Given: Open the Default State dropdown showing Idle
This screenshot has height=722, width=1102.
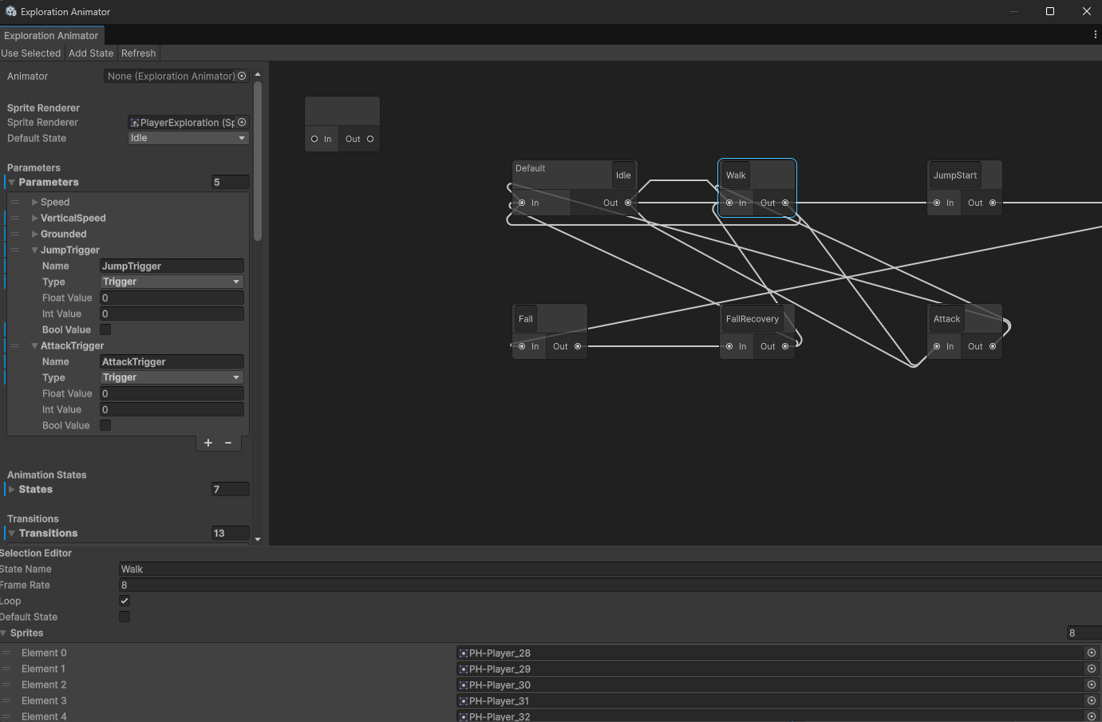Looking at the screenshot, I should (188, 138).
